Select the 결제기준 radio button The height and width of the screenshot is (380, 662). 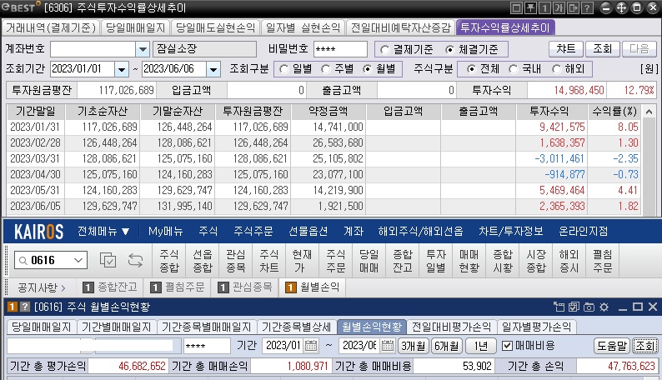[384, 49]
